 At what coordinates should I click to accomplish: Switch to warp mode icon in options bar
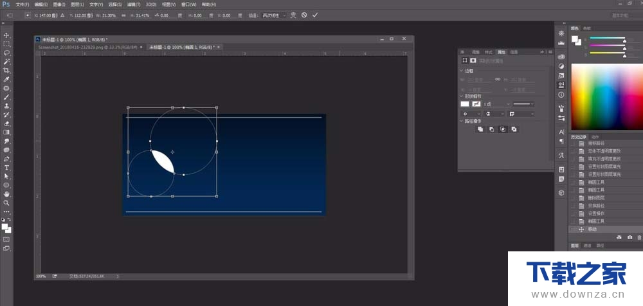pos(293,15)
